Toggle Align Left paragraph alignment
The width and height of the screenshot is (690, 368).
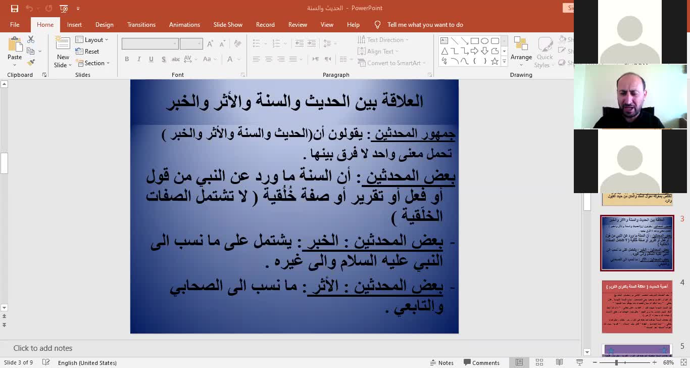[x=256, y=59]
